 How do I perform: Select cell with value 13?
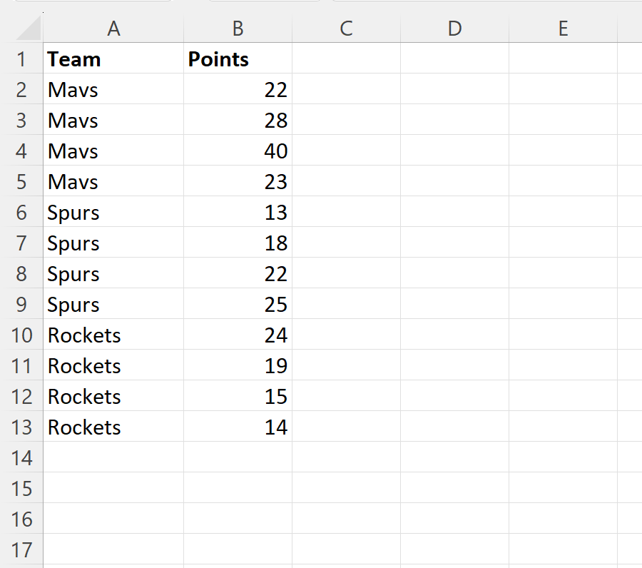pyautogui.click(x=238, y=212)
